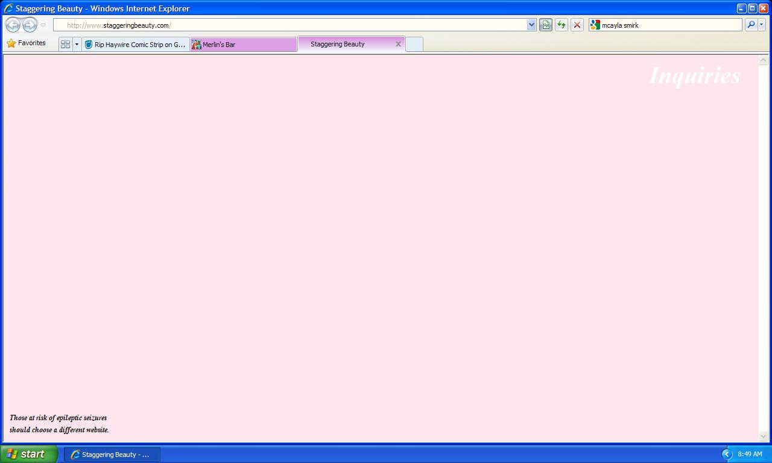
Task: Open the Favorites star button
Action: [26, 43]
